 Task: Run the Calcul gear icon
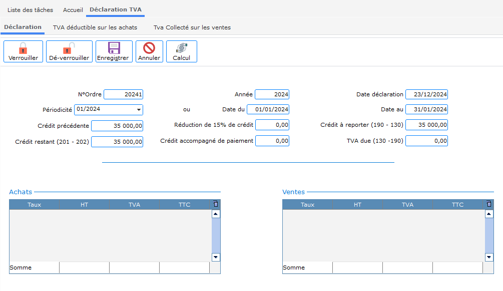click(181, 48)
